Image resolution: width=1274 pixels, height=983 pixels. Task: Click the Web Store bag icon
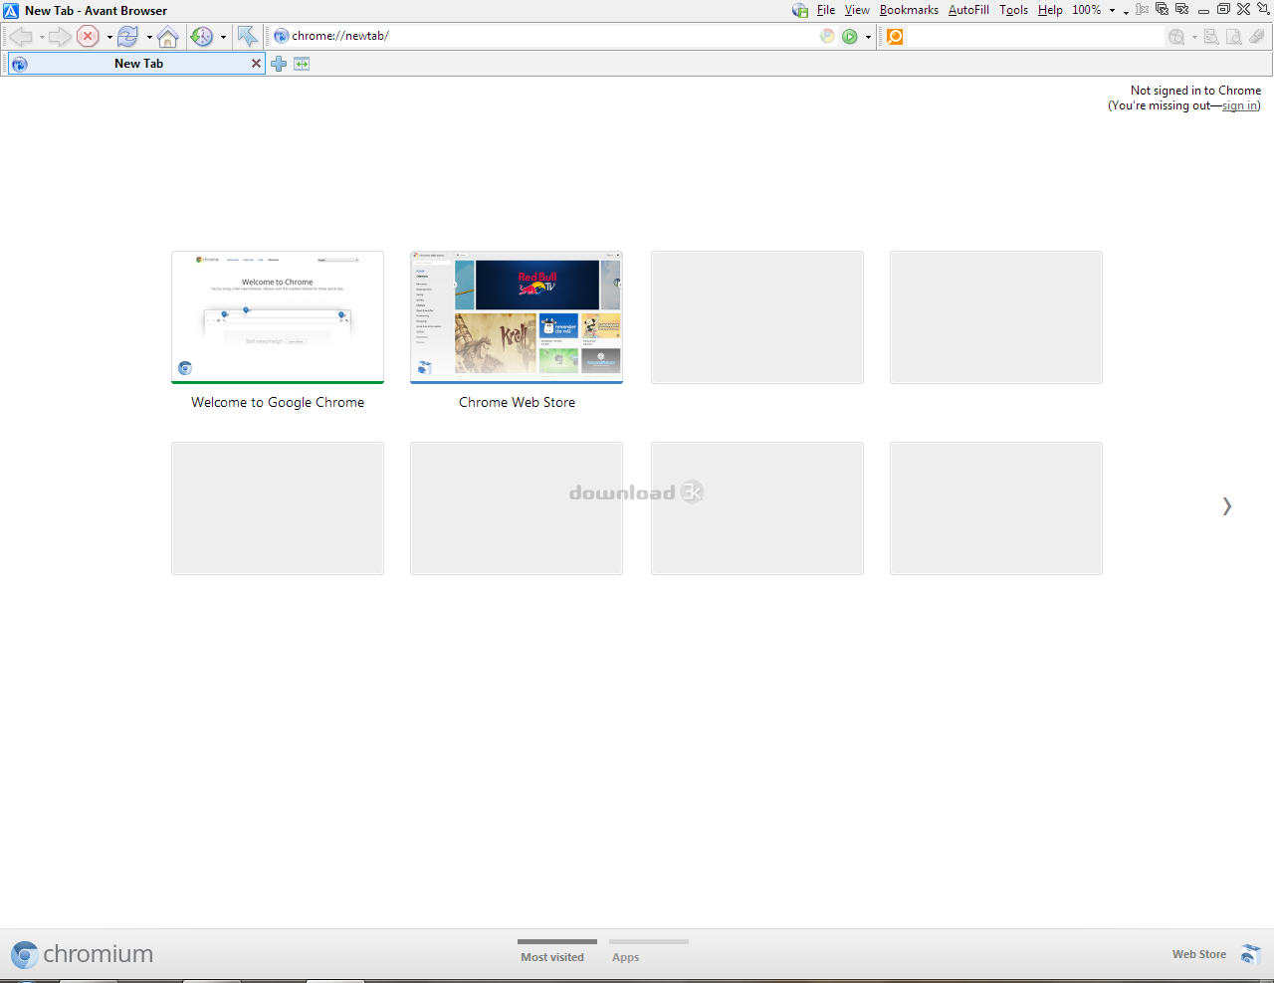point(1250,954)
